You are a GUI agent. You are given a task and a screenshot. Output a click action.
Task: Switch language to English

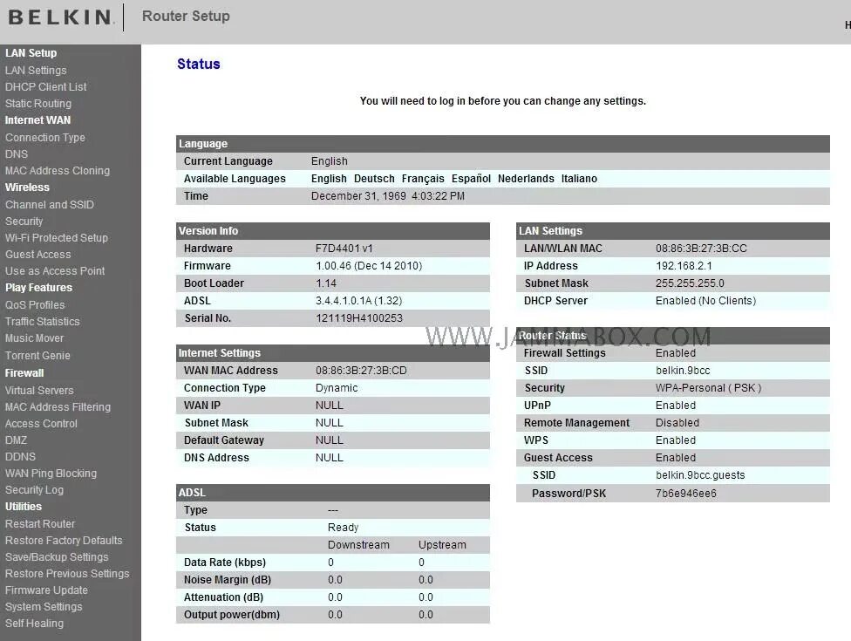(x=329, y=179)
